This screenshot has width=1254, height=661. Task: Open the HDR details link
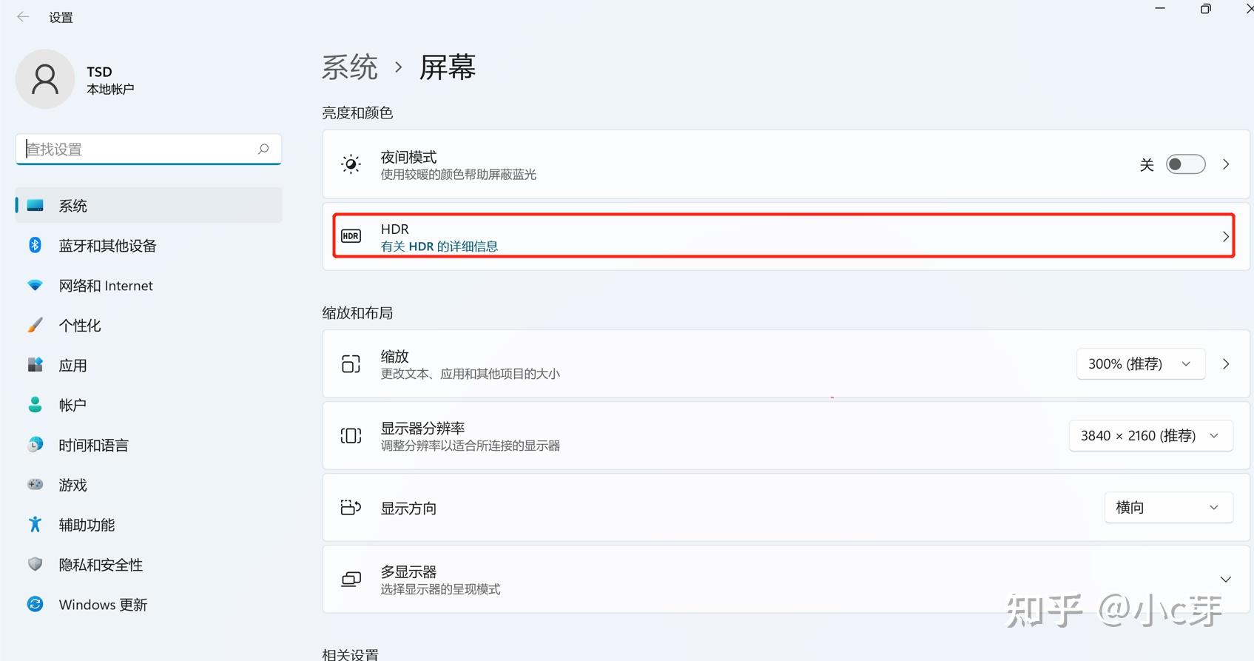(x=439, y=246)
